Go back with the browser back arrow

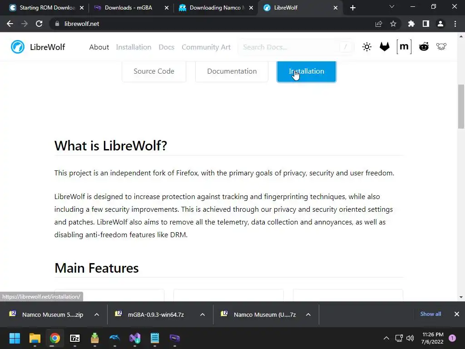pos(10,24)
